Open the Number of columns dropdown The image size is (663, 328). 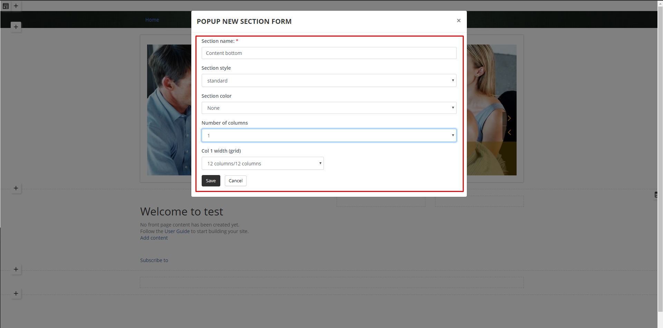329,135
